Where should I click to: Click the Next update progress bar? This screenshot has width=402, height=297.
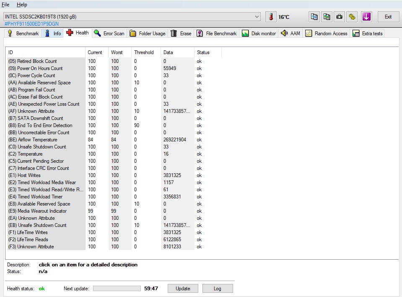point(117,289)
